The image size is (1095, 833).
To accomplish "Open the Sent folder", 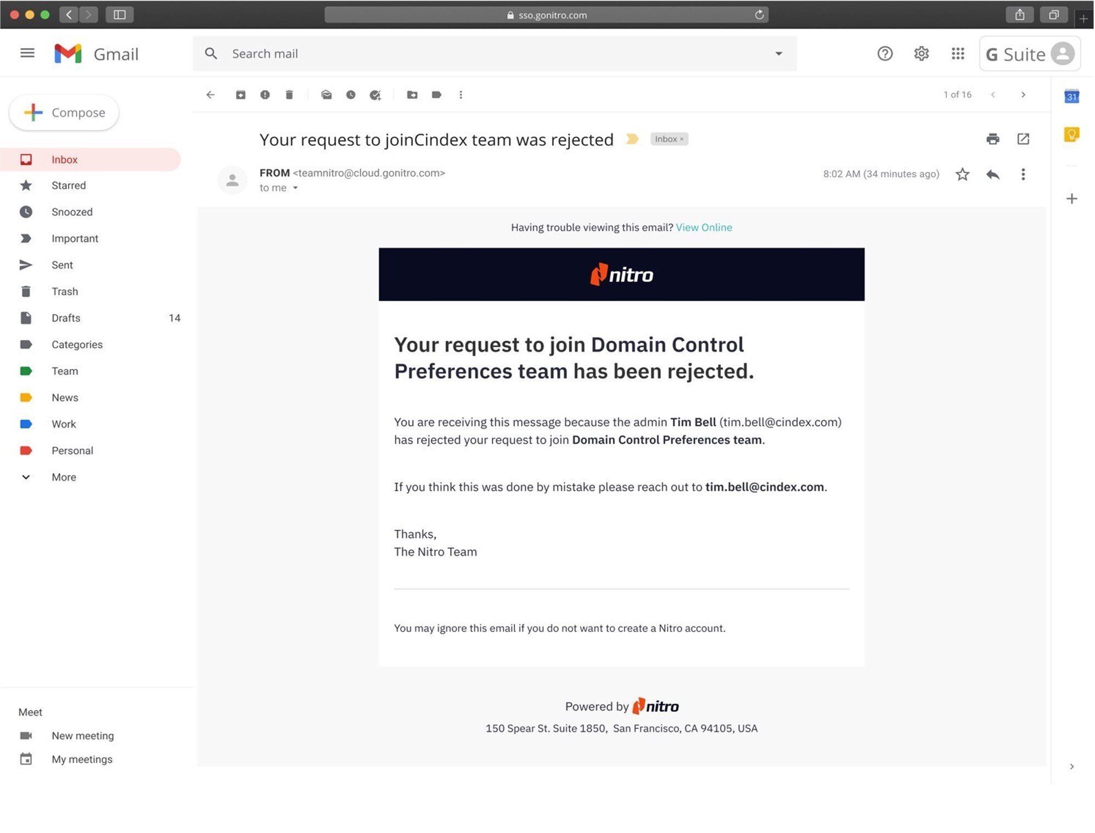I will [62, 265].
